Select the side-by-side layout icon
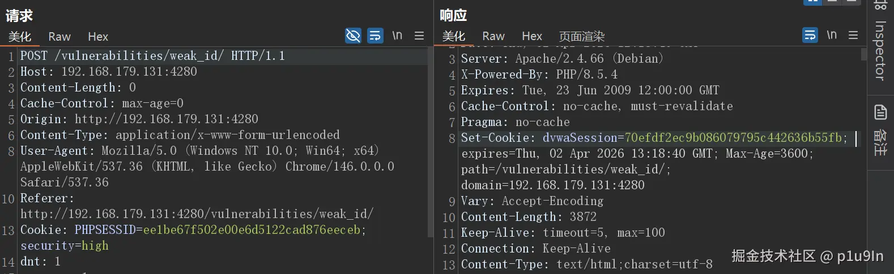 [812, 2]
